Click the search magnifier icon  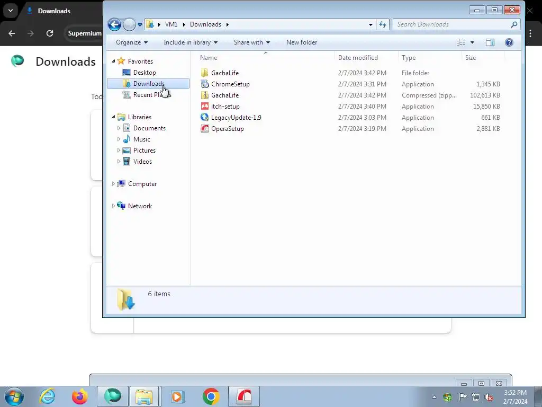(x=514, y=24)
